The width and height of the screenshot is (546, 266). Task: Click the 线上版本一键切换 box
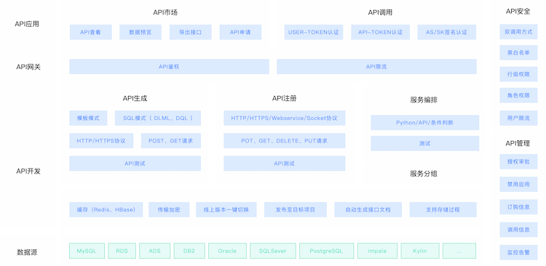pyautogui.click(x=226, y=209)
